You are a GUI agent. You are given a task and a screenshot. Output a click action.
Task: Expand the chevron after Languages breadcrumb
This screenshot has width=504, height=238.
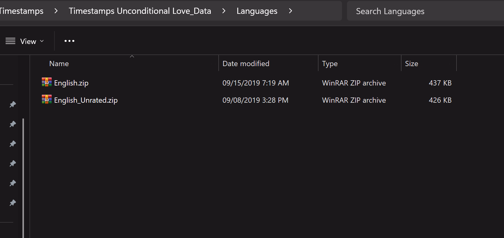(x=290, y=11)
